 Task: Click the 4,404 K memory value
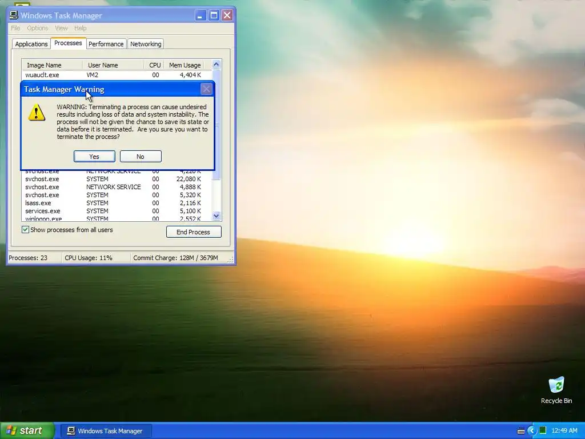[x=190, y=75]
